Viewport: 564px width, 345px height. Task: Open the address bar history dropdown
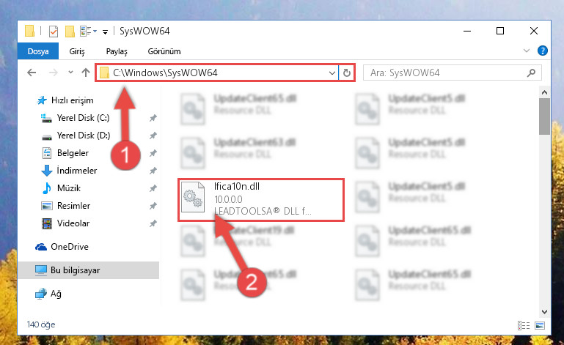click(x=332, y=73)
